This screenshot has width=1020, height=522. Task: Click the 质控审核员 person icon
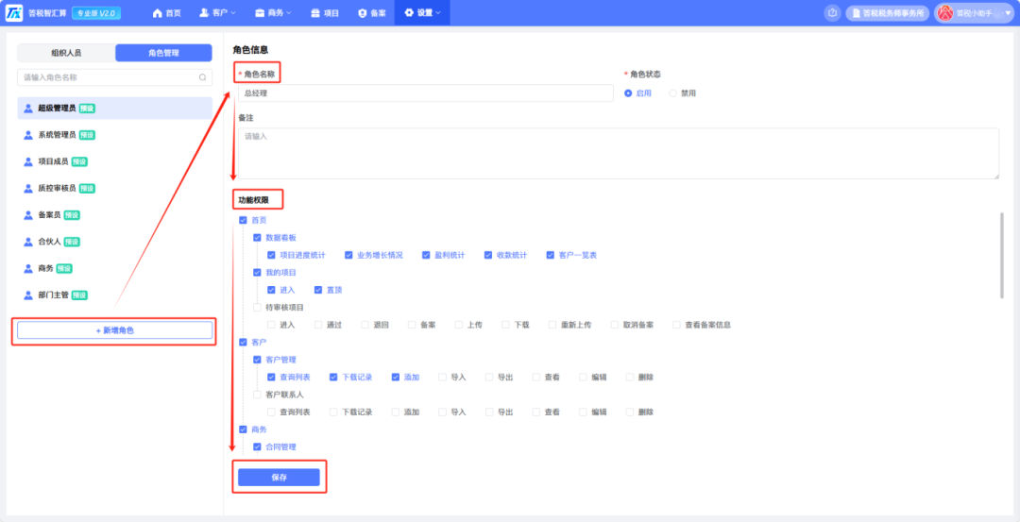click(28, 189)
